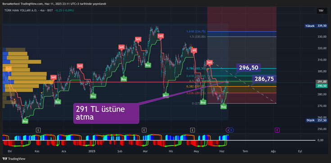The image size is (331, 163).
Task: Click the 320,00 price axis value
Action: [x=322, y=48]
